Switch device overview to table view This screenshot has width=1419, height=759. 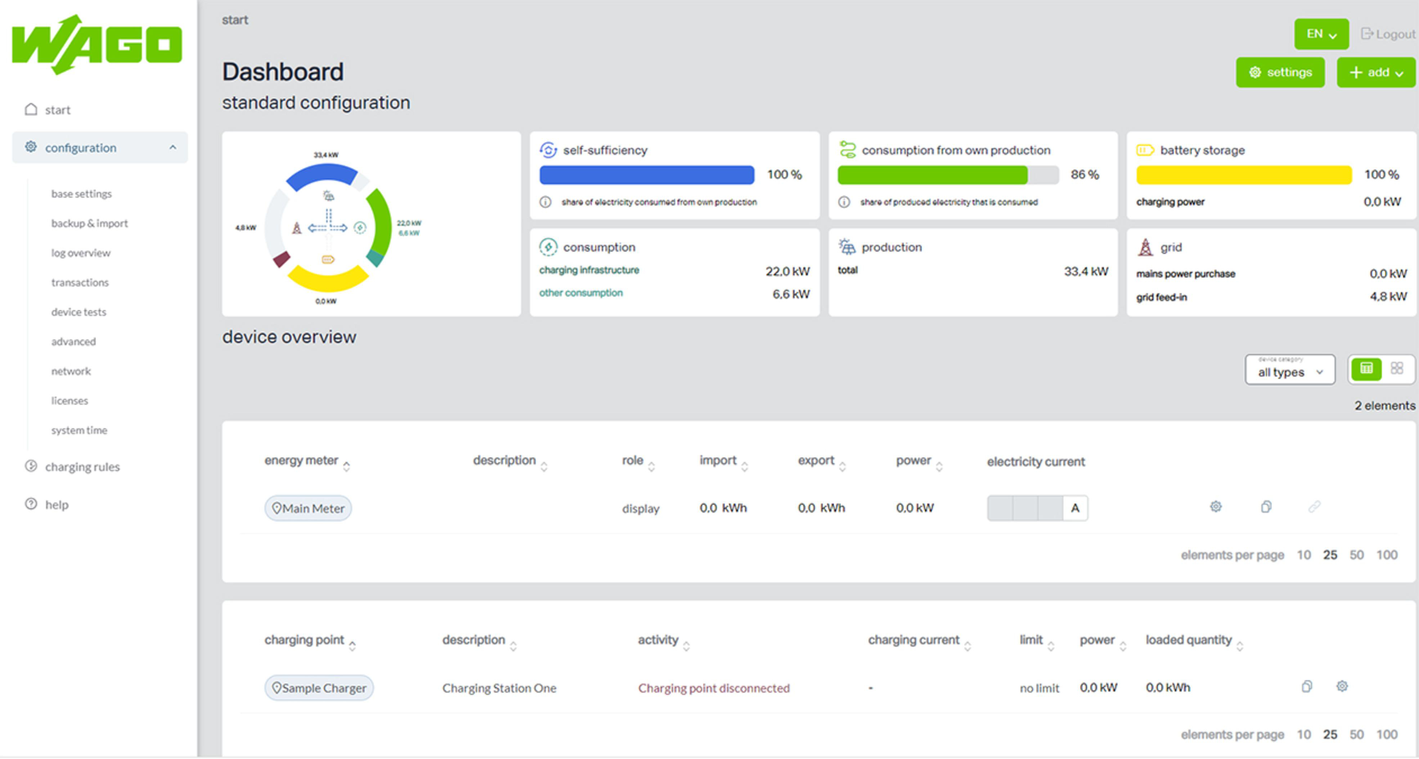pos(1366,368)
